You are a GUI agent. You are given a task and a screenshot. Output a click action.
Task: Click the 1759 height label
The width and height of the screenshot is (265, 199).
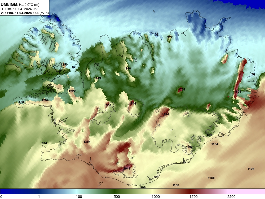click(182, 89)
